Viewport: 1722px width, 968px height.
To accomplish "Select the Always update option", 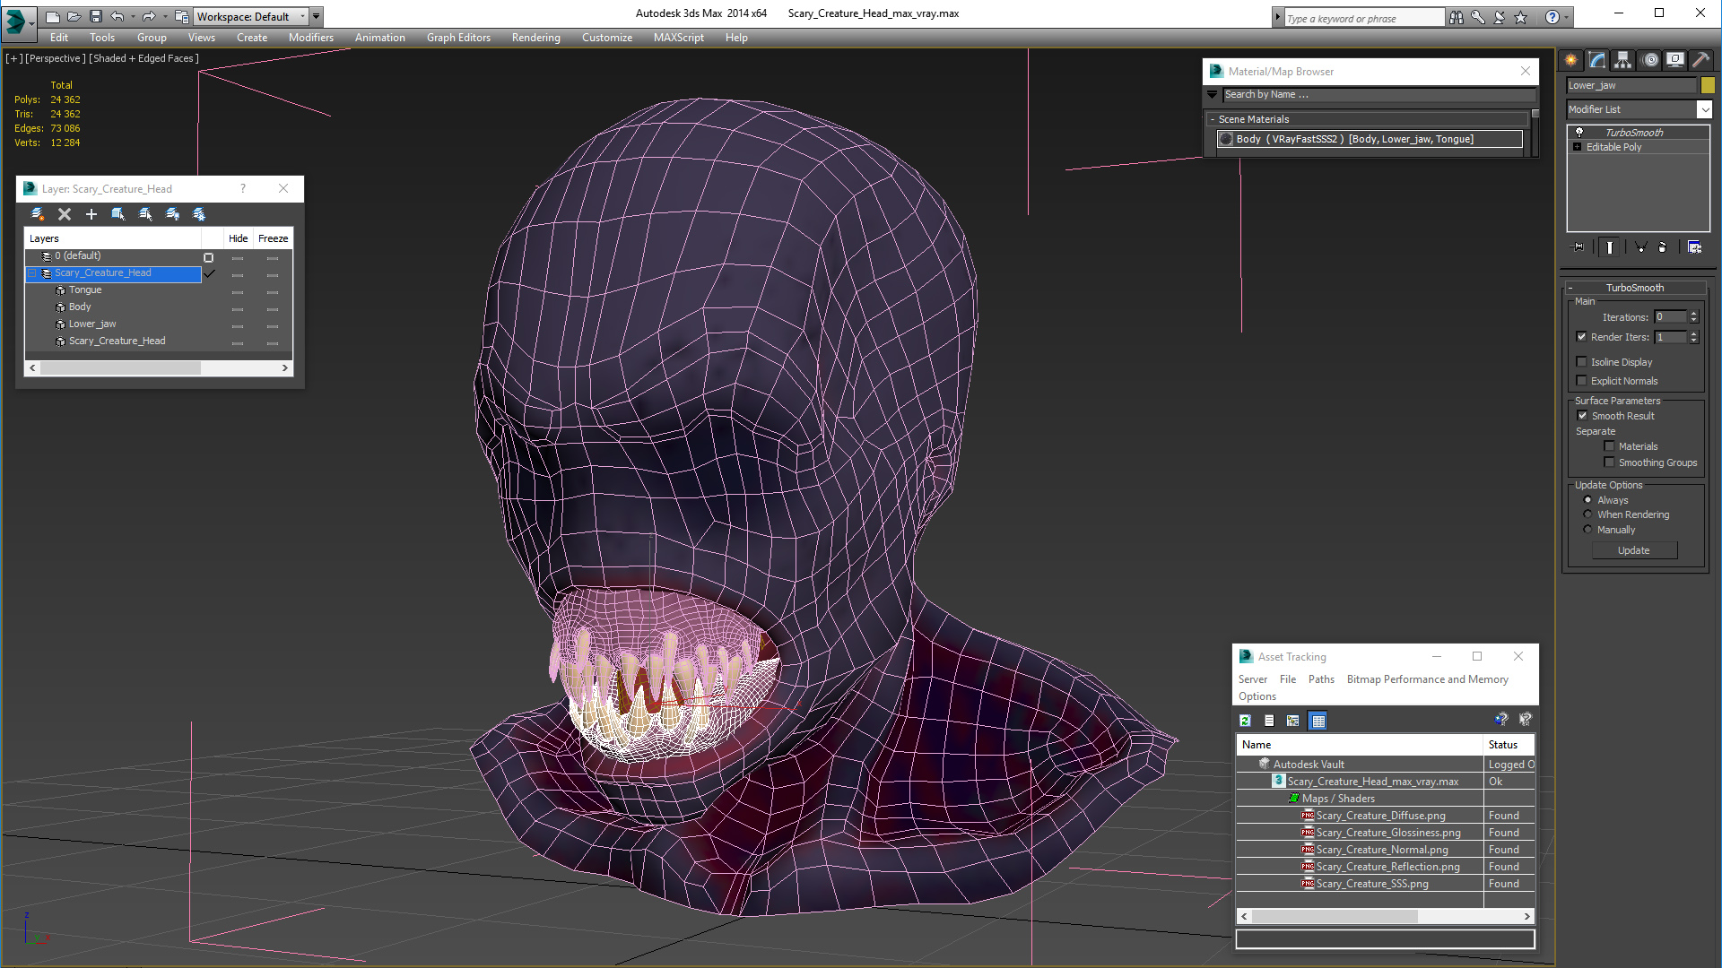I will (1587, 500).
